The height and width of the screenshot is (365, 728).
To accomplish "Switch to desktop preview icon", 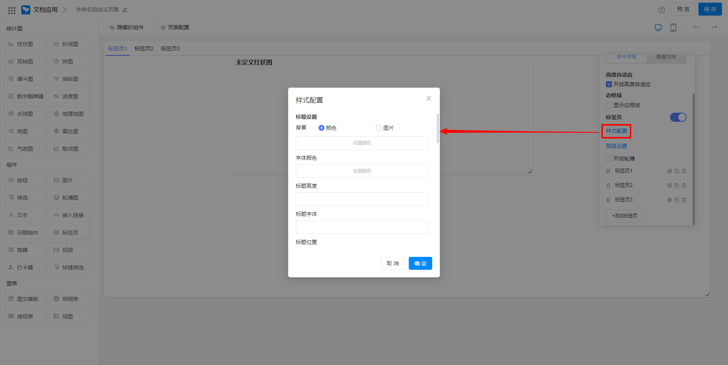I will (658, 28).
